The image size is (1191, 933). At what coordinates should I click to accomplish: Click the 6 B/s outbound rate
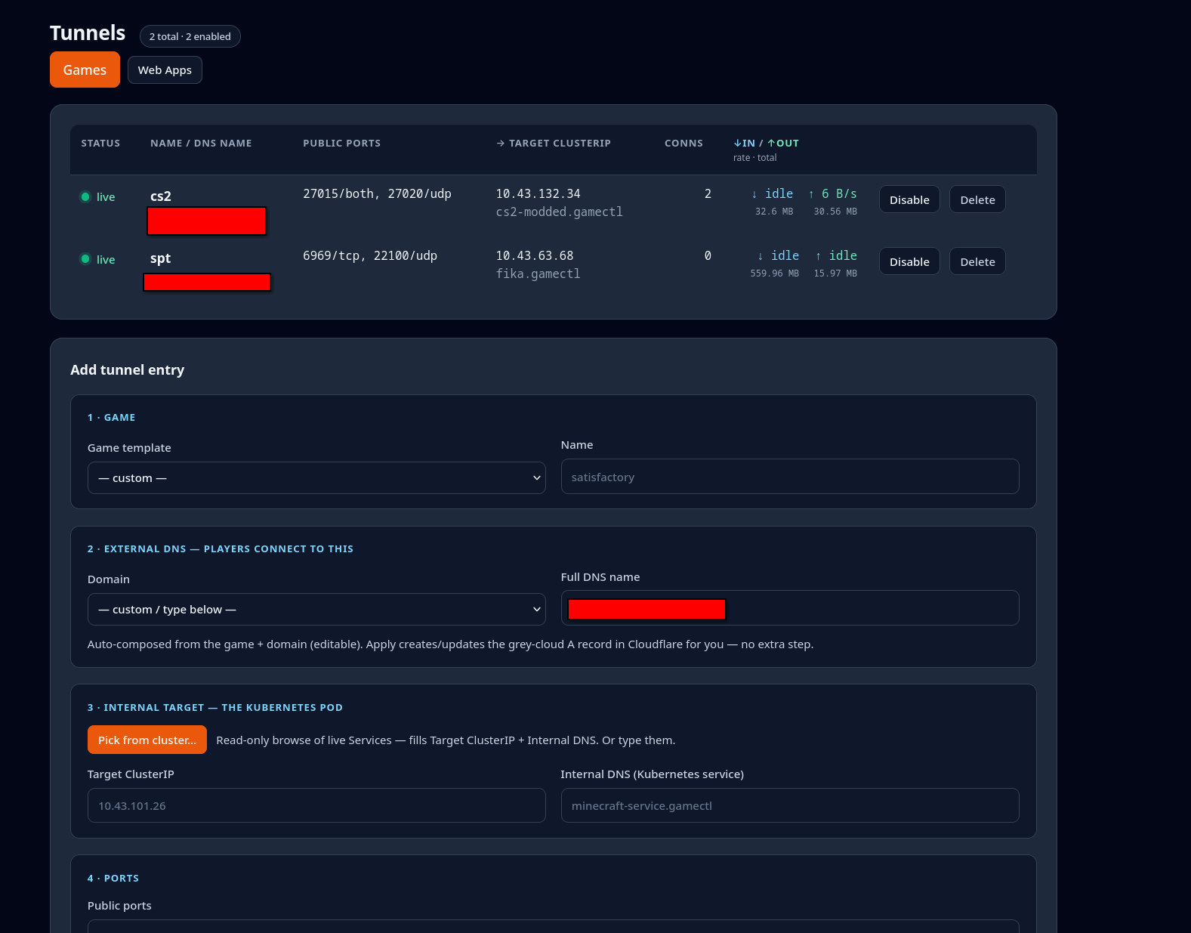click(832, 193)
